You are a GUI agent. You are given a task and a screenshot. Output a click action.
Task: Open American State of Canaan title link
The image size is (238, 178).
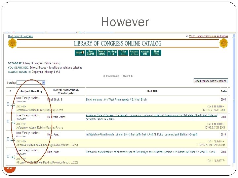click(x=151, y=117)
